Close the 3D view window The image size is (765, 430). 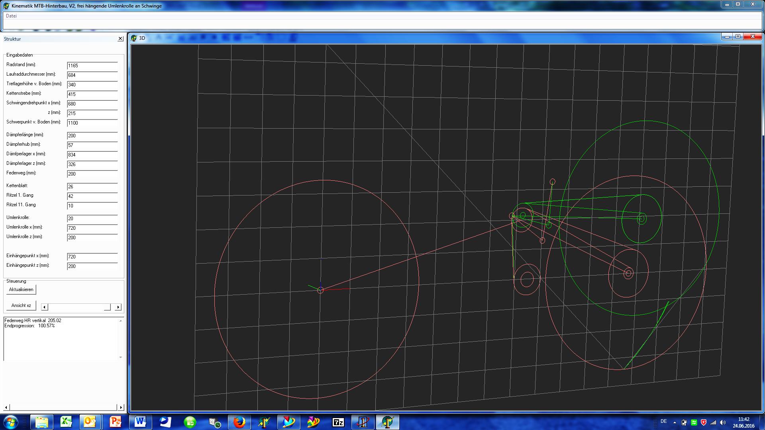tap(753, 36)
